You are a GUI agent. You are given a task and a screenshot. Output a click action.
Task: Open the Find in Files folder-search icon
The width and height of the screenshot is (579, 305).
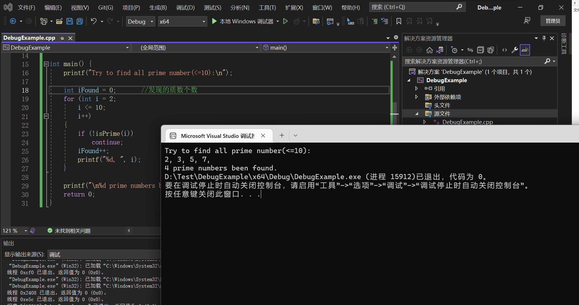click(316, 21)
